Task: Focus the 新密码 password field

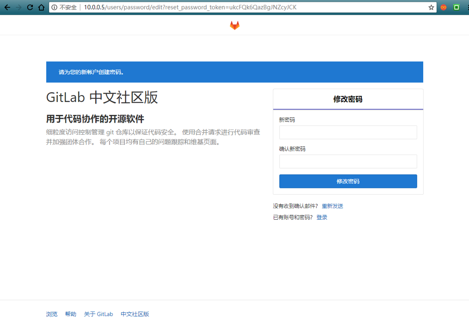Action: pos(348,132)
